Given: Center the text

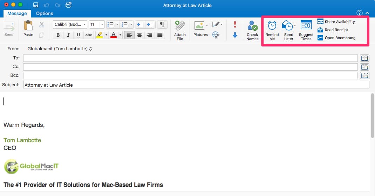Looking at the screenshot, I should tap(139, 35).
